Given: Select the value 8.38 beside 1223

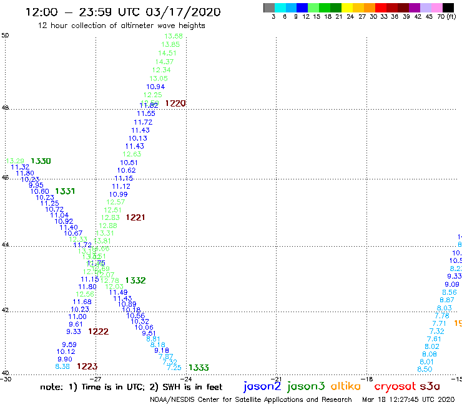Looking at the screenshot, I should [x=62, y=366].
